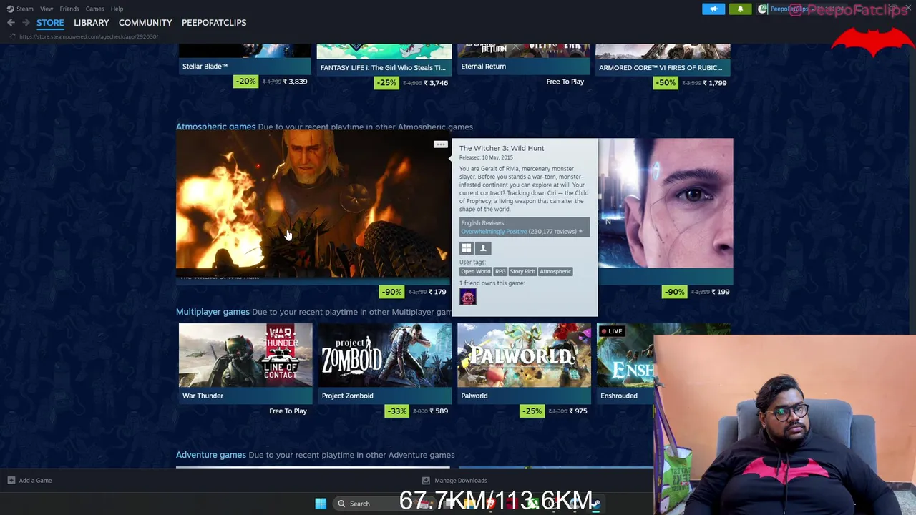Open the announcements megaphone button

[x=713, y=9]
